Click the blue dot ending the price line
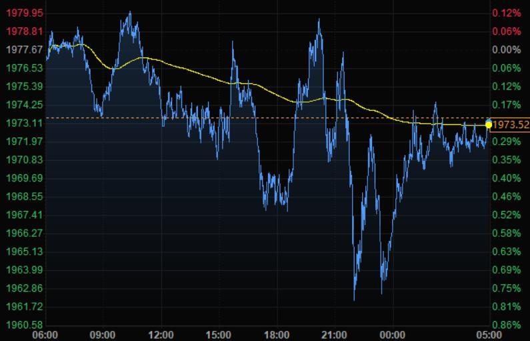The image size is (530, 341). coord(489,120)
